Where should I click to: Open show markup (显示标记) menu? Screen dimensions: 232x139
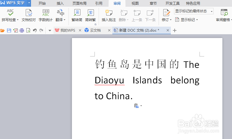point(186,20)
